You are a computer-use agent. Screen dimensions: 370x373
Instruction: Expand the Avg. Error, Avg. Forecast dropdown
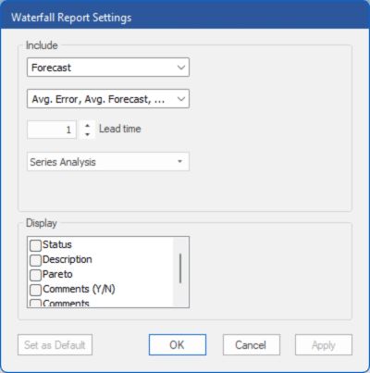click(181, 99)
